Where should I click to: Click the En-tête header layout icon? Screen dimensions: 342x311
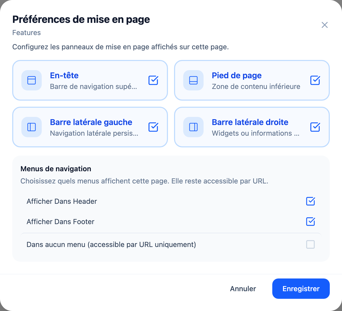coord(32,80)
